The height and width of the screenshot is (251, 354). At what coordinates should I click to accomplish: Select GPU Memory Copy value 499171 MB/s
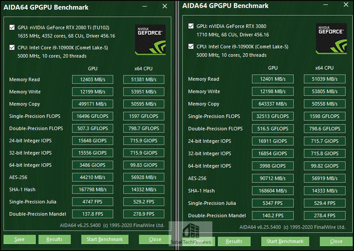(x=93, y=104)
